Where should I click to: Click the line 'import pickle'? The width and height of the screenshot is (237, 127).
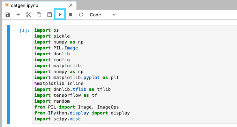click(x=52, y=36)
